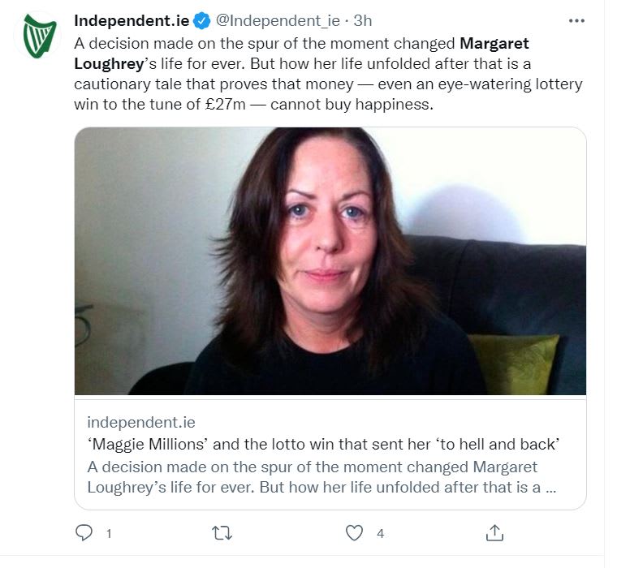Click the like count of 4

tap(380, 534)
